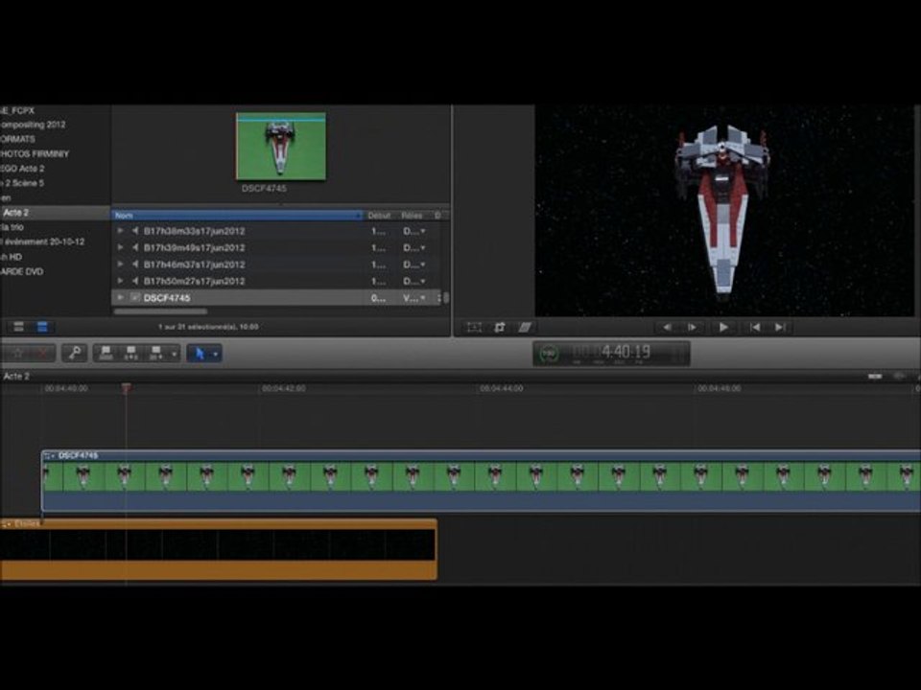Viewport: 921px width, 690px height.
Task: Click the connect clip to primary storyline button
Action: click(x=106, y=353)
